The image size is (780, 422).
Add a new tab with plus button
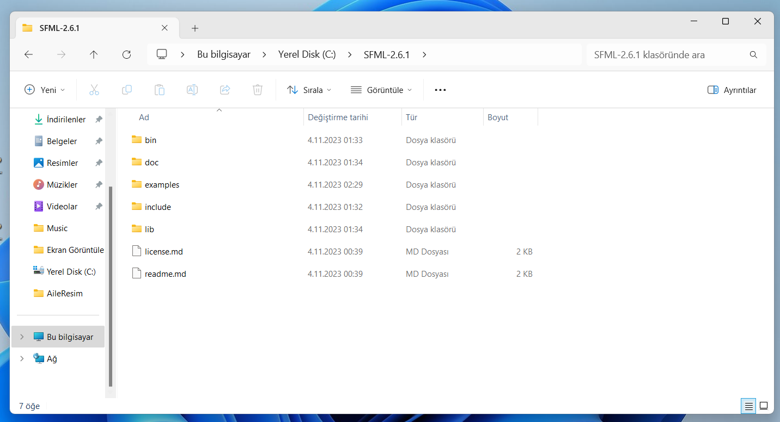pos(195,28)
